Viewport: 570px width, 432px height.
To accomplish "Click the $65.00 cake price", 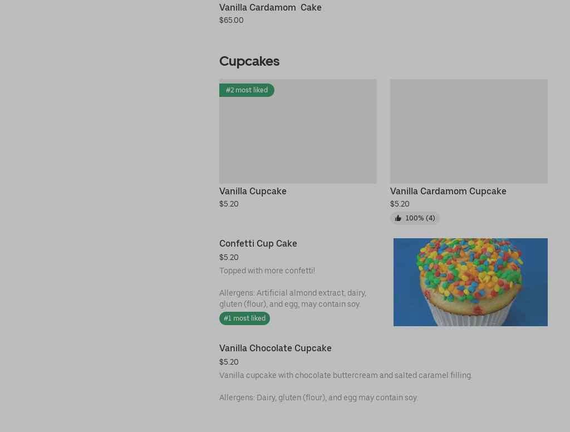I will click(x=232, y=20).
